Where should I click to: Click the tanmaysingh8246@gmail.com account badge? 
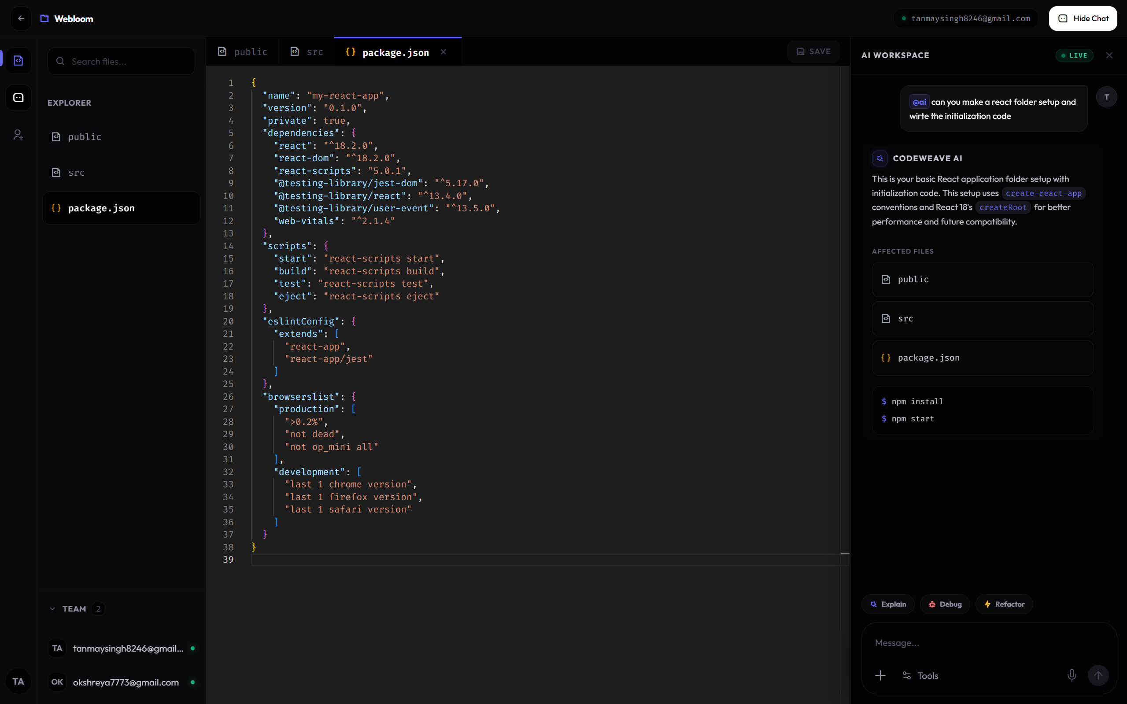965,18
